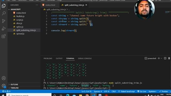Open the Search view in activity bar
The width and height of the screenshot is (171, 96).
coord(3,13)
